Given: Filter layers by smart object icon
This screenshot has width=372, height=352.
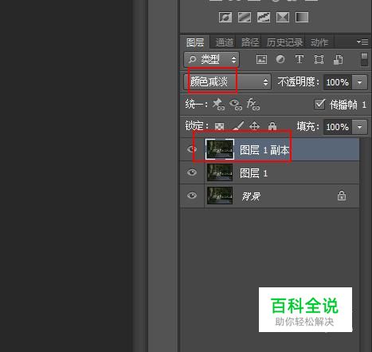Looking at the screenshot, I should click(338, 59).
